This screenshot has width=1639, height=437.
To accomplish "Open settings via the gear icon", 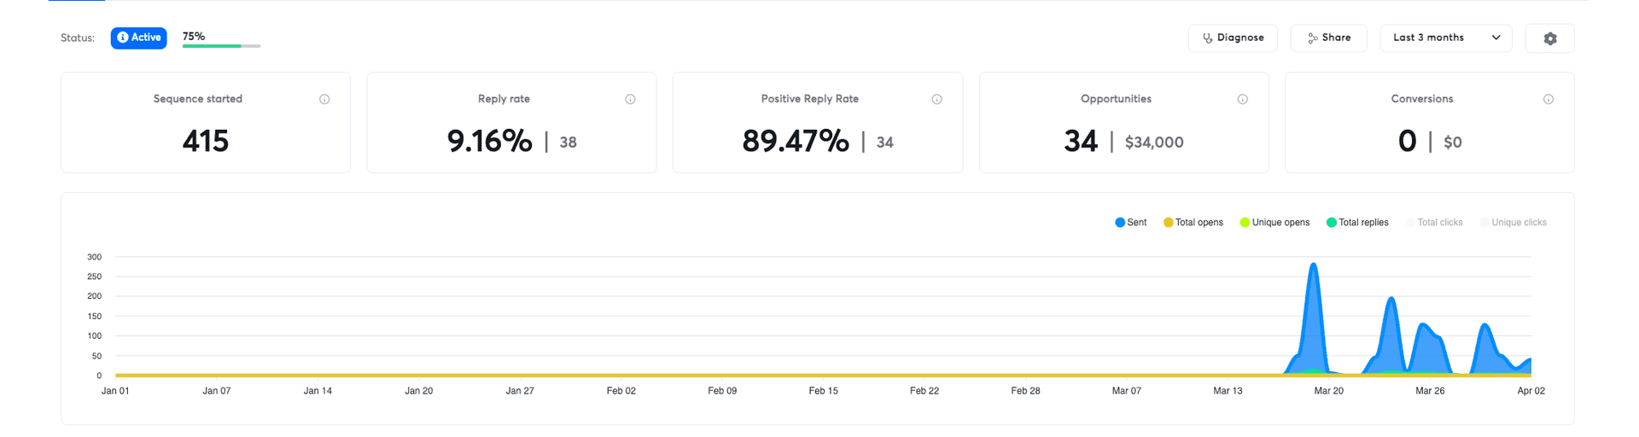I will click(1549, 38).
